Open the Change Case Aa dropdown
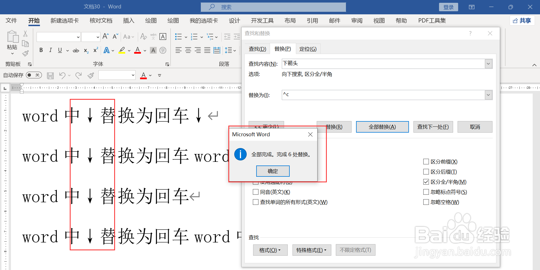The image size is (540, 270). [x=129, y=37]
